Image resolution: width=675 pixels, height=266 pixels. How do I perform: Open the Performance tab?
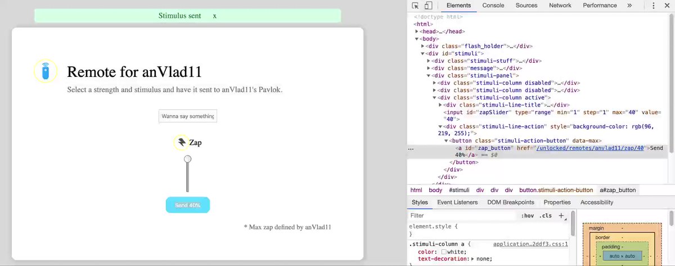(x=600, y=6)
